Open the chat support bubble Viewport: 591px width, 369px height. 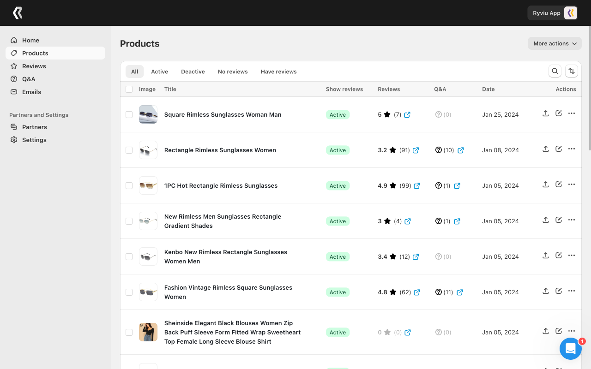coord(571,349)
